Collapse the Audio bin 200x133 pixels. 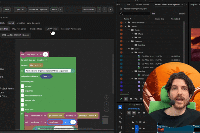pos(129,30)
